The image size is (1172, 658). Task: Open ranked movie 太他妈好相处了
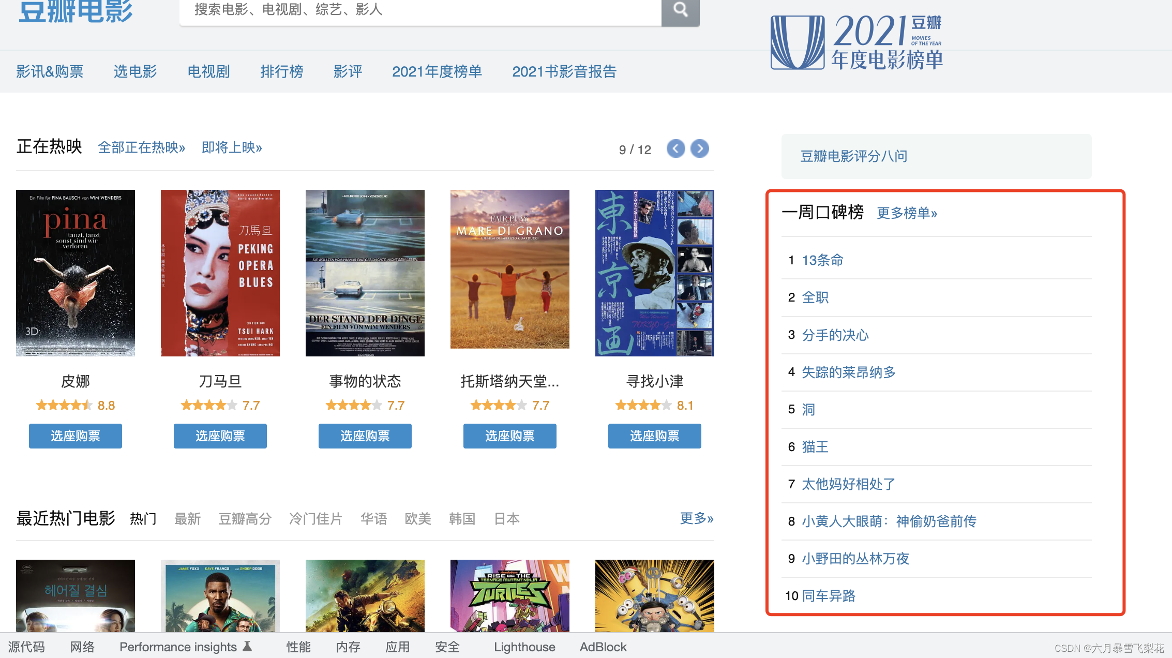[849, 484]
